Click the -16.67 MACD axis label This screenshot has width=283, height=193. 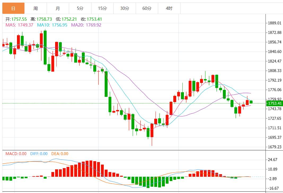pos(274,188)
